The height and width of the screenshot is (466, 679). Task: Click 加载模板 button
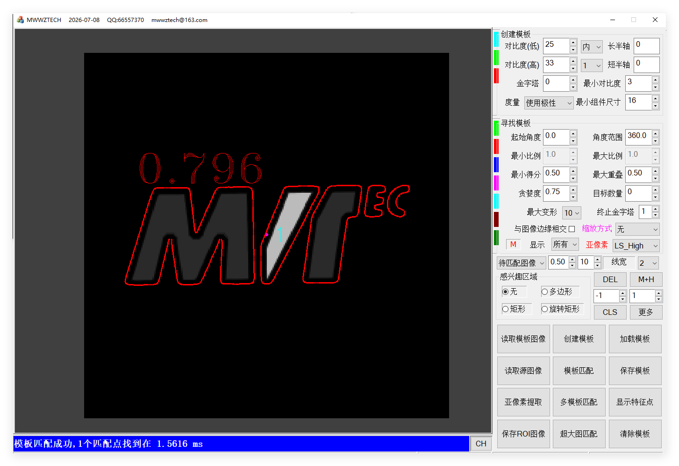tap(635, 339)
